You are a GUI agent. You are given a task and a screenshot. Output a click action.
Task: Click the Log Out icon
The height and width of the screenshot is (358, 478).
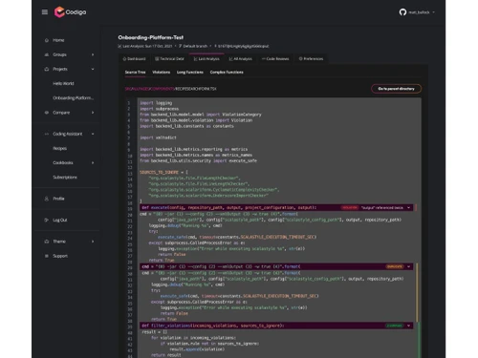tap(47, 220)
